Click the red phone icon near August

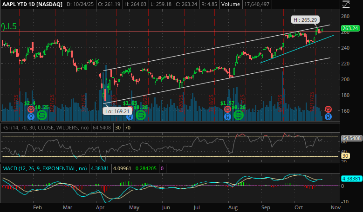coord(227,109)
